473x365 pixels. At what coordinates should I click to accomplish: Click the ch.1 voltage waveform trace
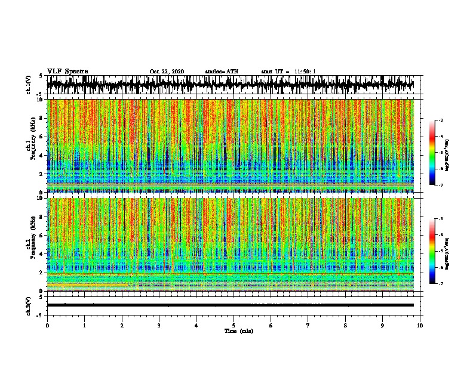[x=230, y=84]
